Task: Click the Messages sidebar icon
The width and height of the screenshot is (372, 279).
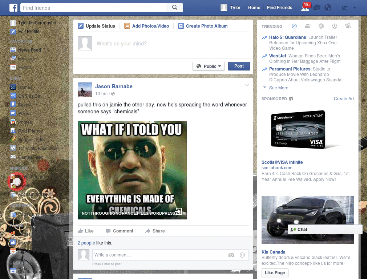Action: coord(13,58)
